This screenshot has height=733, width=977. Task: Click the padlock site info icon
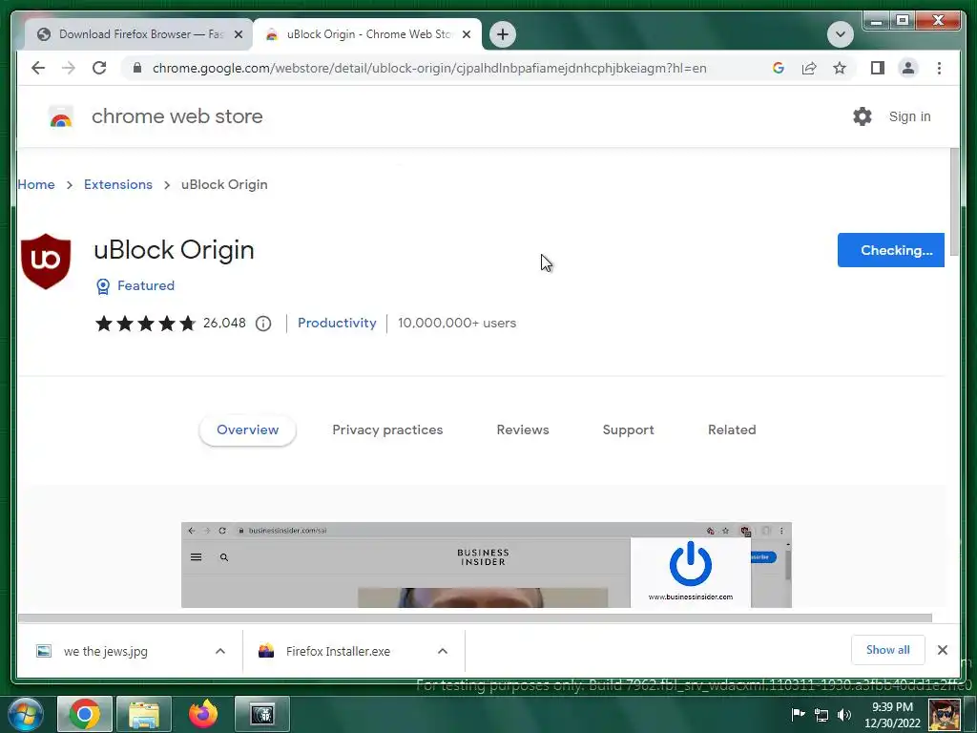coord(137,68)
